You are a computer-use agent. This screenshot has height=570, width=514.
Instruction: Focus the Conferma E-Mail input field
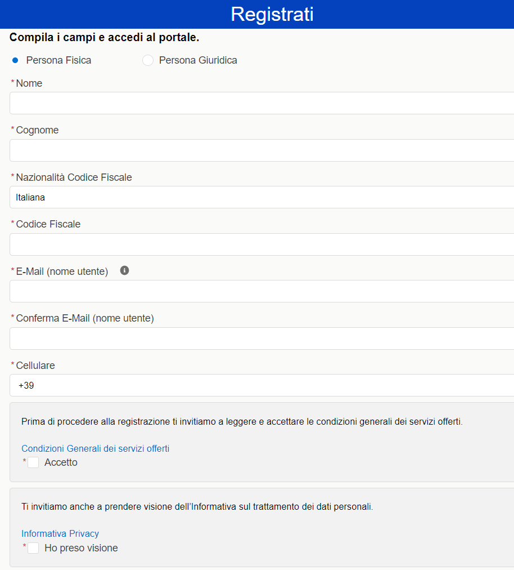coord(261,339)
